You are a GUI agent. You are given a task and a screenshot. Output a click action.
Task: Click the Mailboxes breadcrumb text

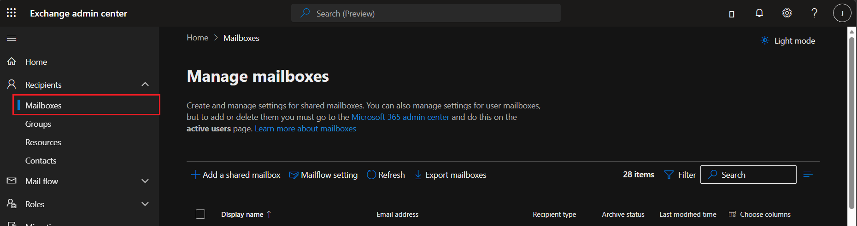coord(241,38)
